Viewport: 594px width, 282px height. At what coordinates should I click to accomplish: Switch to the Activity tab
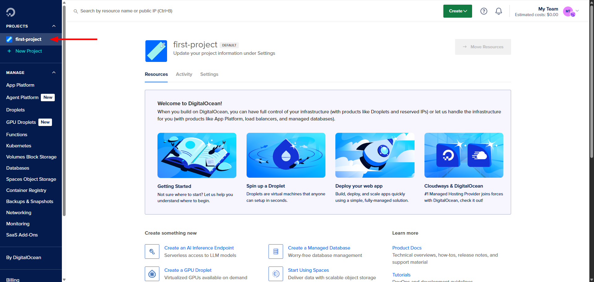coord(184,74)
